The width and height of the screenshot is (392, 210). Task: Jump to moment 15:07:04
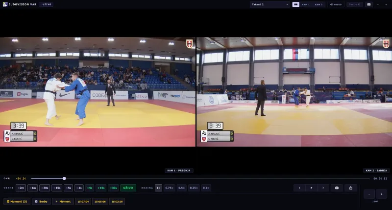pos(83,202)
